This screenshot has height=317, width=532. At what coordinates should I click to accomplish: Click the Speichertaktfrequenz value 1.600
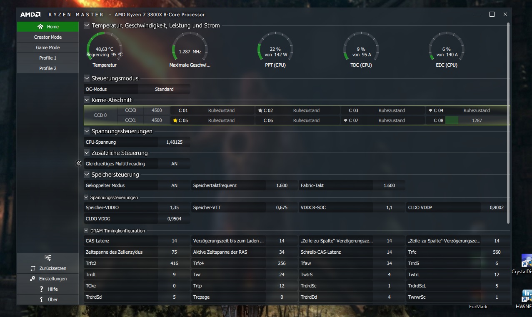(282, 185)
